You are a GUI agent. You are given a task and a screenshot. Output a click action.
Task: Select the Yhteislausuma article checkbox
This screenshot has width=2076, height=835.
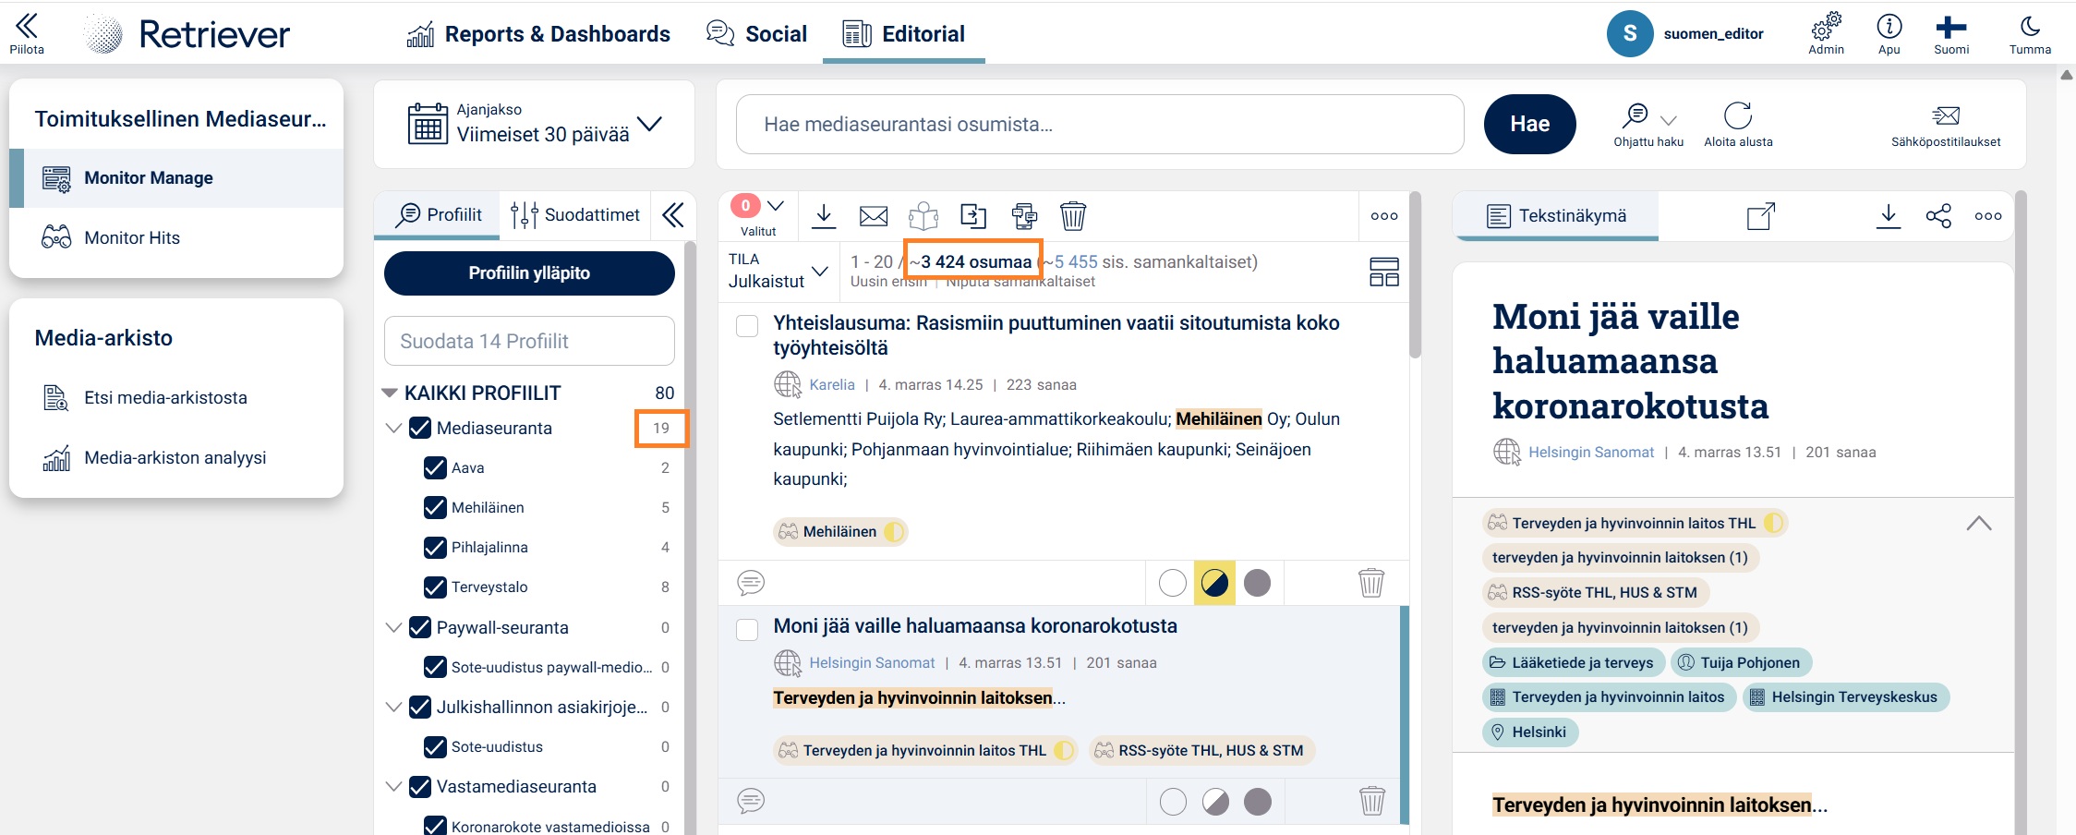(x=747, y=326)
